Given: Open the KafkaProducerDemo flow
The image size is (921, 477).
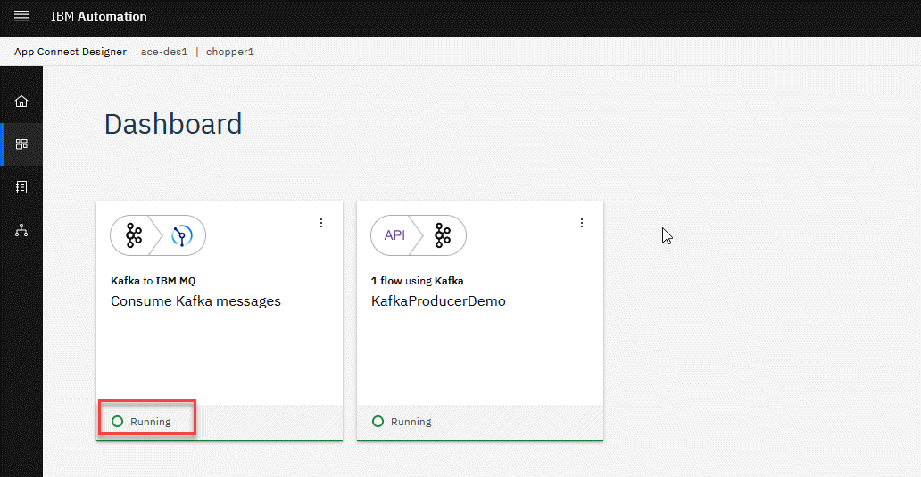Looking at the screenshot, I should tap(438, 301).
